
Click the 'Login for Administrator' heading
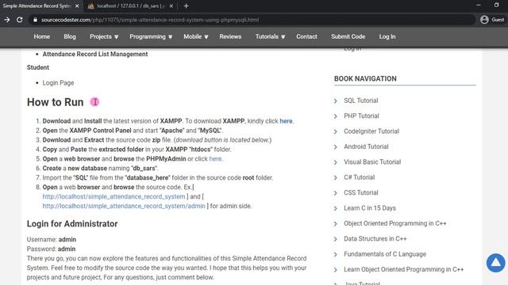pyautogui.click(x=72, y=223)
